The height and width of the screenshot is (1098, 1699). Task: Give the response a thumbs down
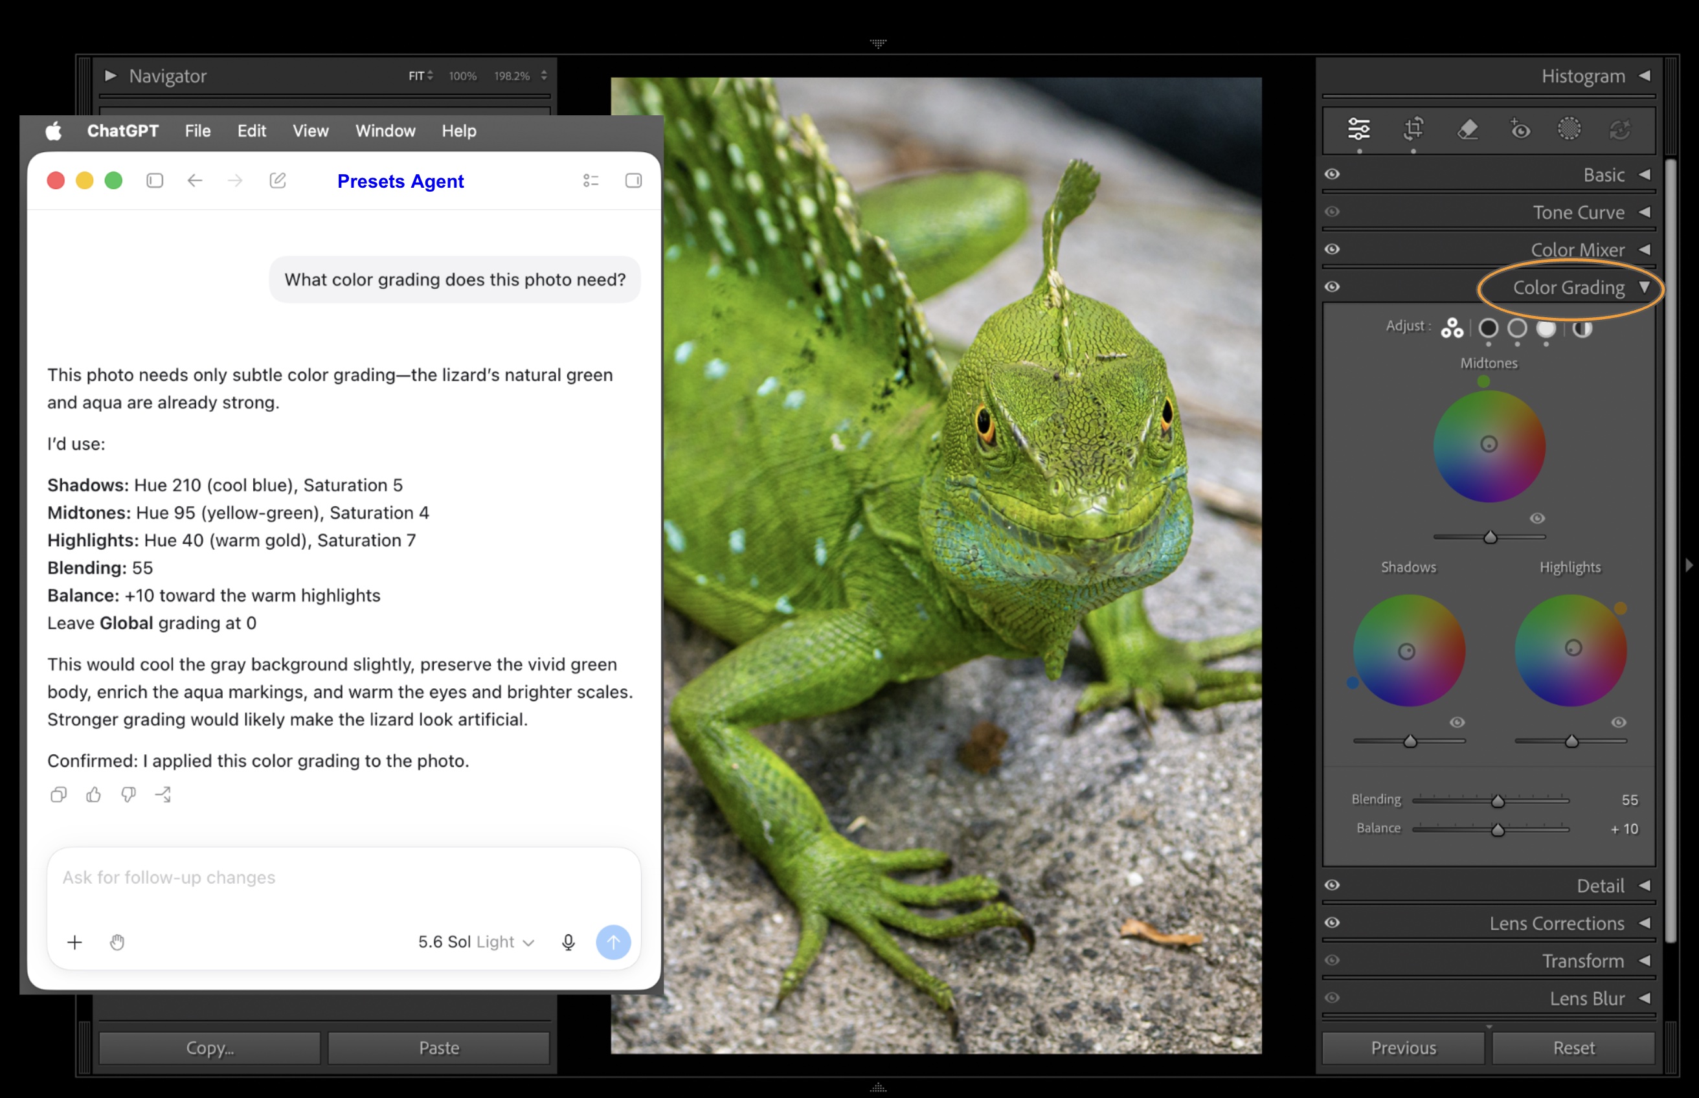(128, 794)
